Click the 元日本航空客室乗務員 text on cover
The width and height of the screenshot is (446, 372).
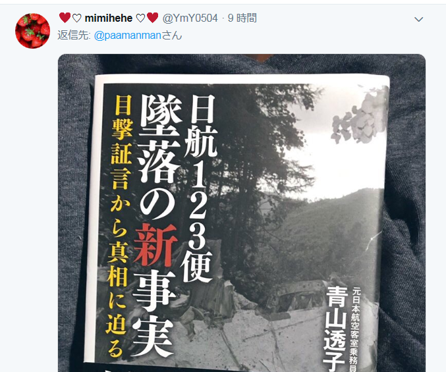(x=356, y=330)
